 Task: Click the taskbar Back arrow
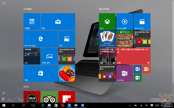click(14, 105)
